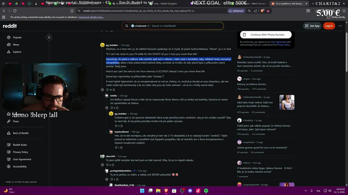The image size is (348, 195).
Task: Open Reddit Rules in the sidebar
Action: (x=20, y=145)
